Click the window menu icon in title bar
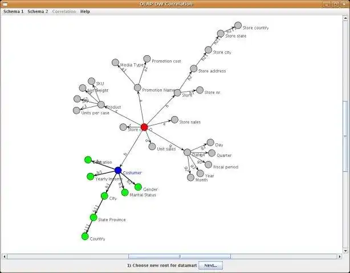 pyautogui.click(x=5, y=4)
